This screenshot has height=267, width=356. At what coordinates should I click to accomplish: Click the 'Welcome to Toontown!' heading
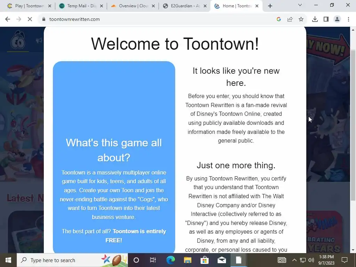click(x=175, y=43)
